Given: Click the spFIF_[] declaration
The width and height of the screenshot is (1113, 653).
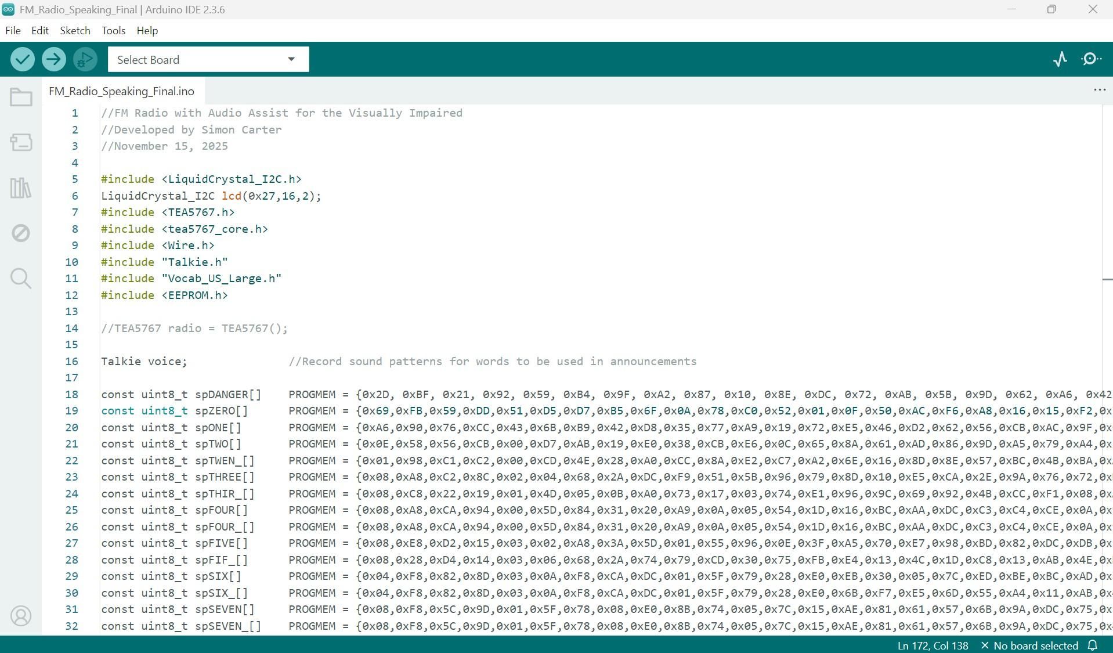Looking at the screenshot, I should pos(175,560).
